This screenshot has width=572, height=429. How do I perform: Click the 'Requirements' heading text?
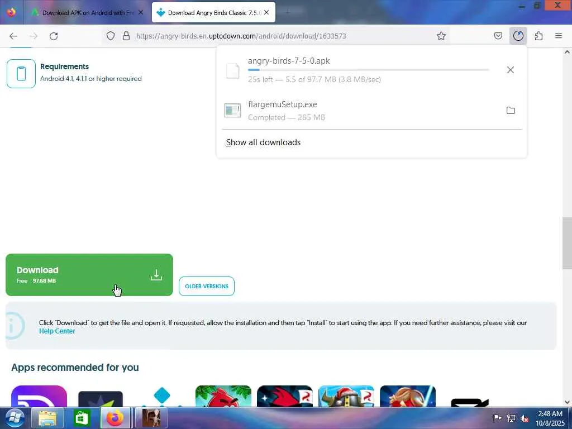(x=65, y=66)
